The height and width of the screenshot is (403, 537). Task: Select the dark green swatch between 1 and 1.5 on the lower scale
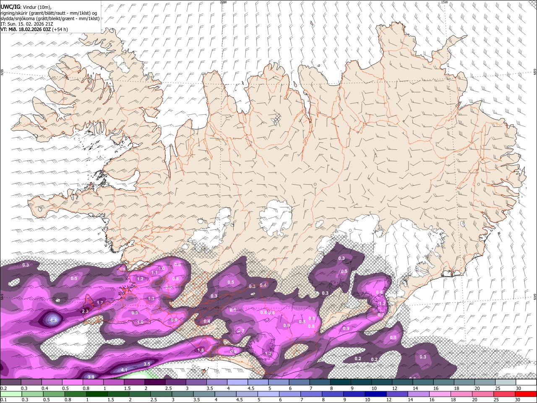96,394
